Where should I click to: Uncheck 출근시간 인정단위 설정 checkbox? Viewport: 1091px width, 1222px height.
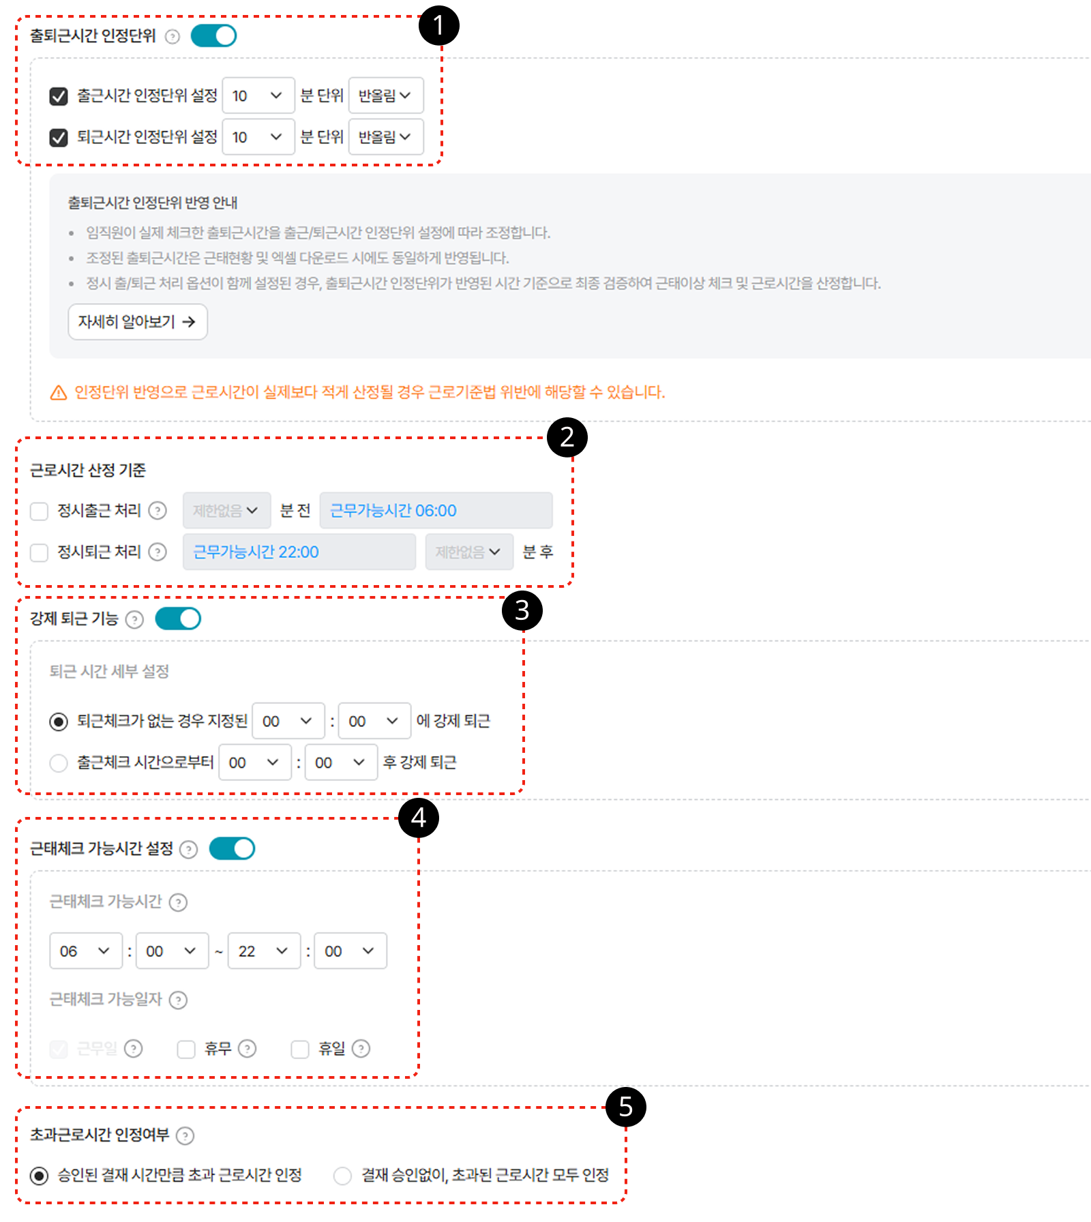pos(59,96)
